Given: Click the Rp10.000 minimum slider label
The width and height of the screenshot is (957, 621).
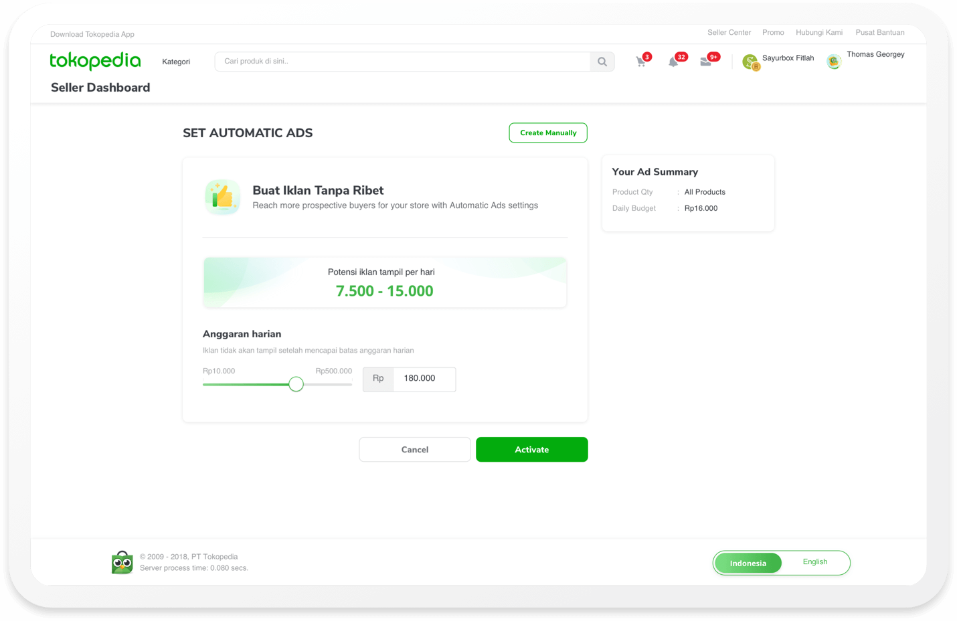Looking at the screenshot, I should [219, 371].
